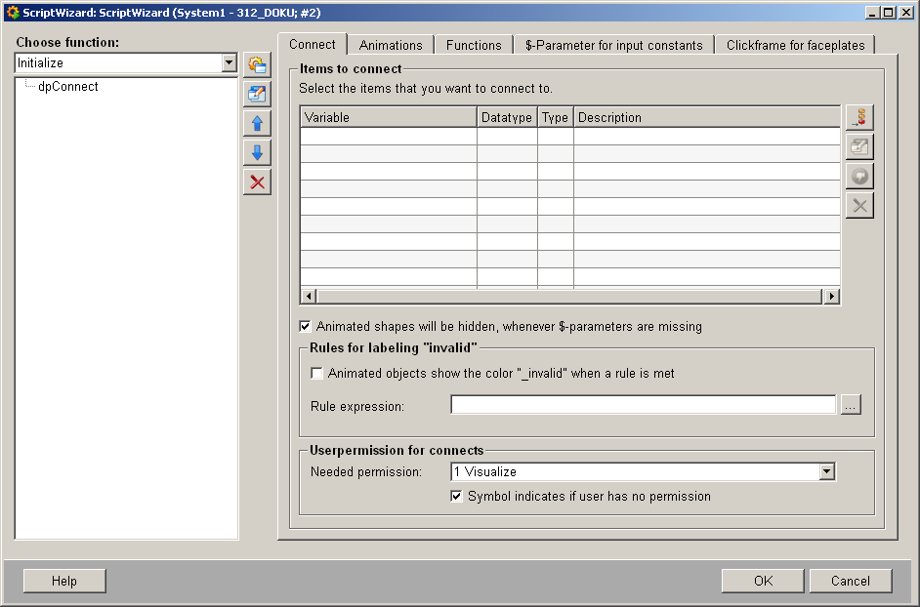Expand the Needed permission dropdown
920x607 pixels.
[x=827, y=472]
